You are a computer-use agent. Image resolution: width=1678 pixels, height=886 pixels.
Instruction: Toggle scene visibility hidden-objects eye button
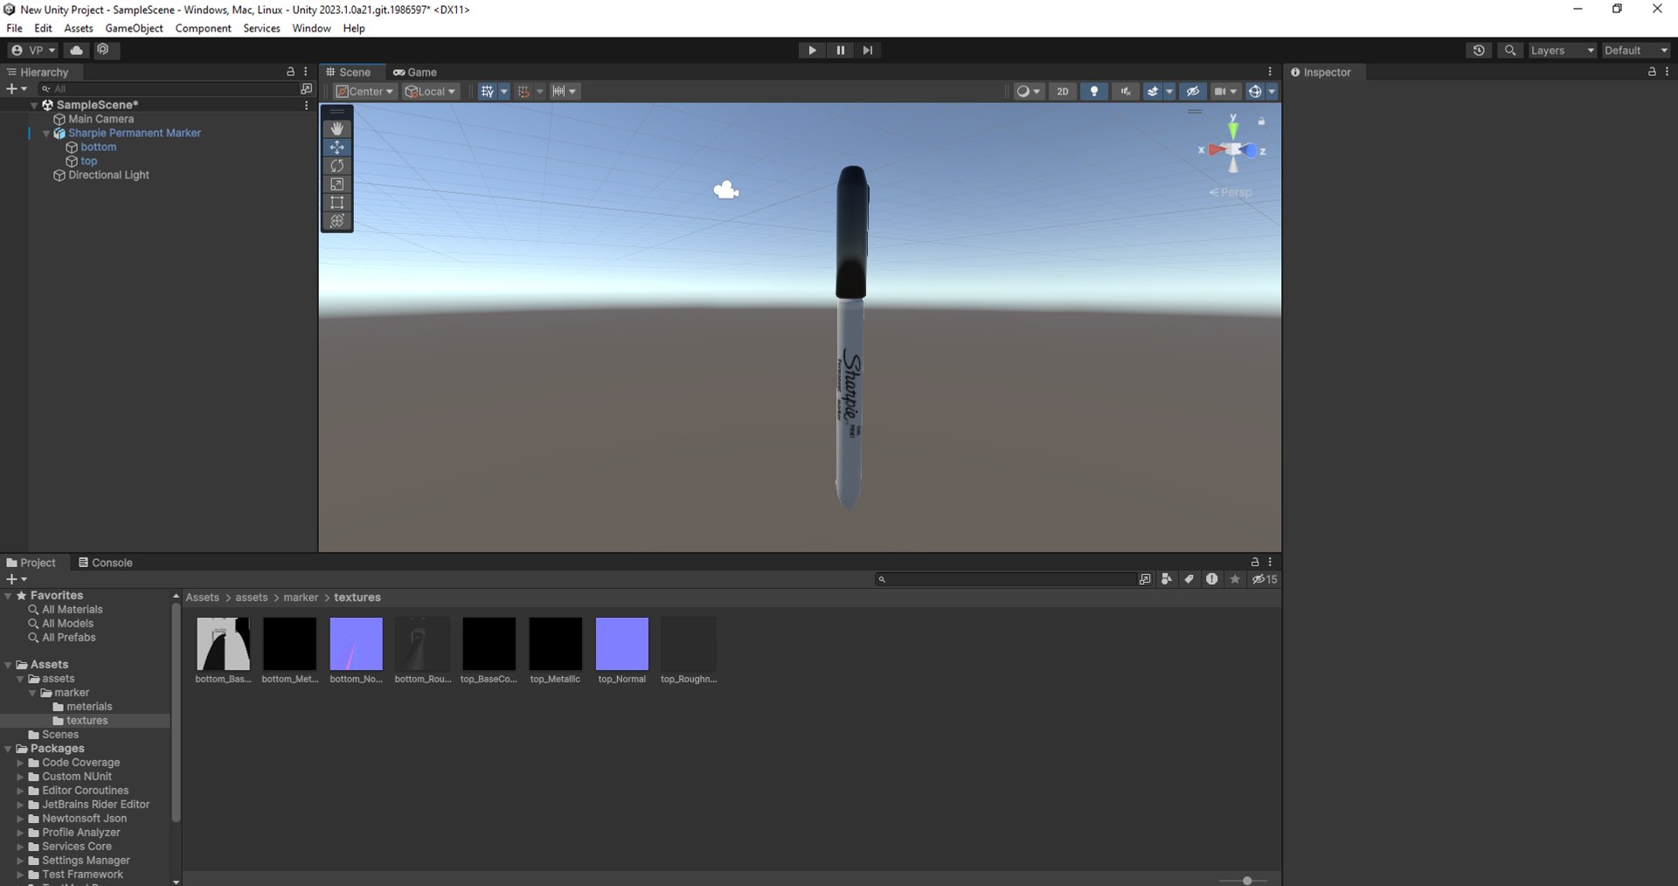click(x=1192, y=91)
